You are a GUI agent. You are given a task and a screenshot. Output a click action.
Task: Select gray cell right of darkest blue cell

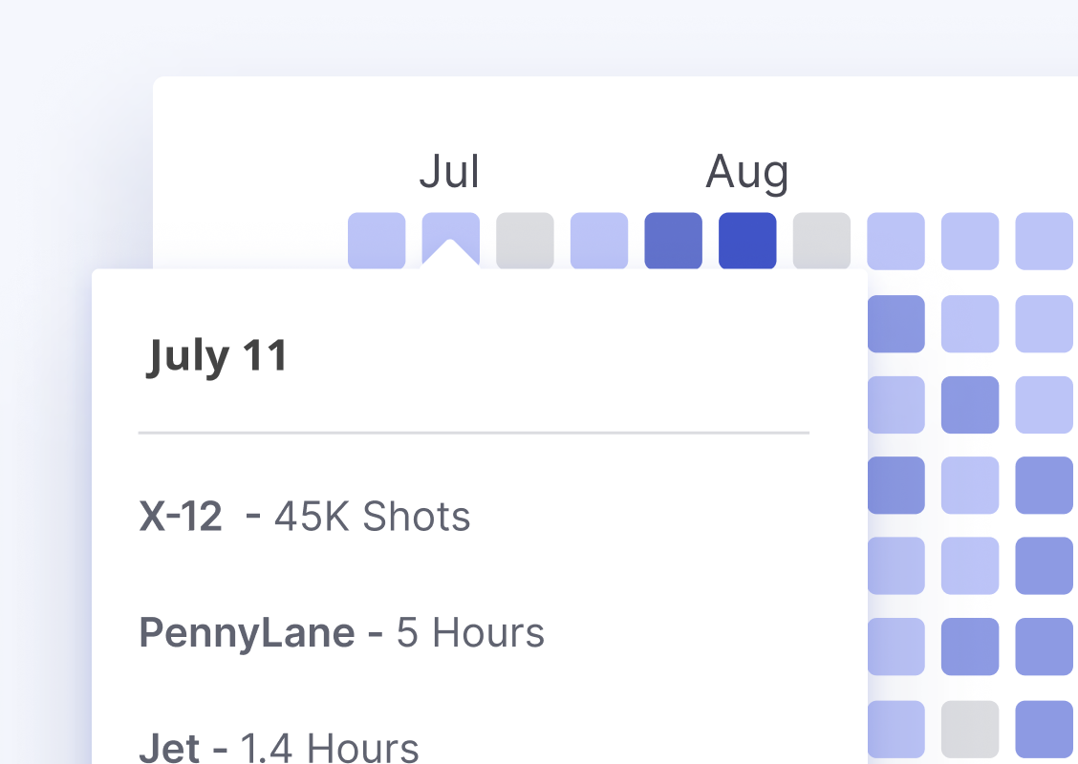pyautogui.click(x=822, y=241)
